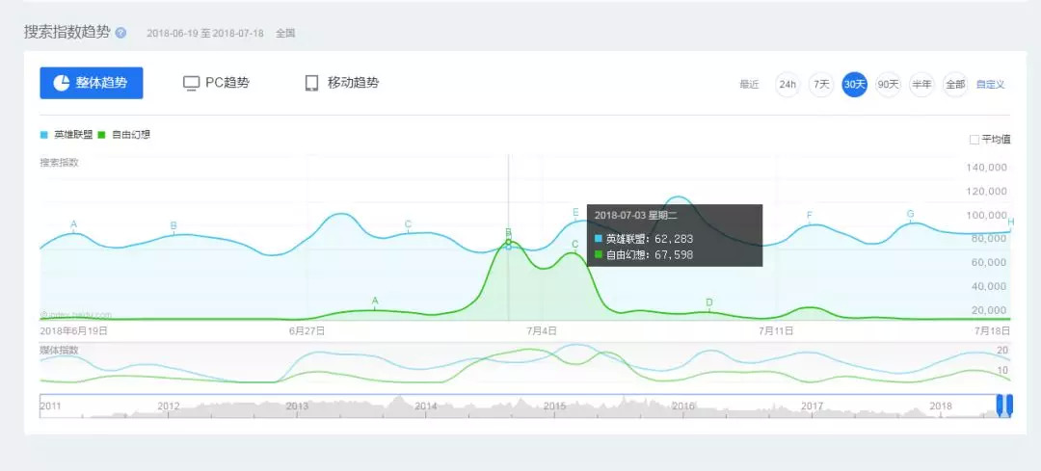Click green news marker D on the chart
The width and height of the screenshot is (1041, 471).
click(x=709, y=303)
